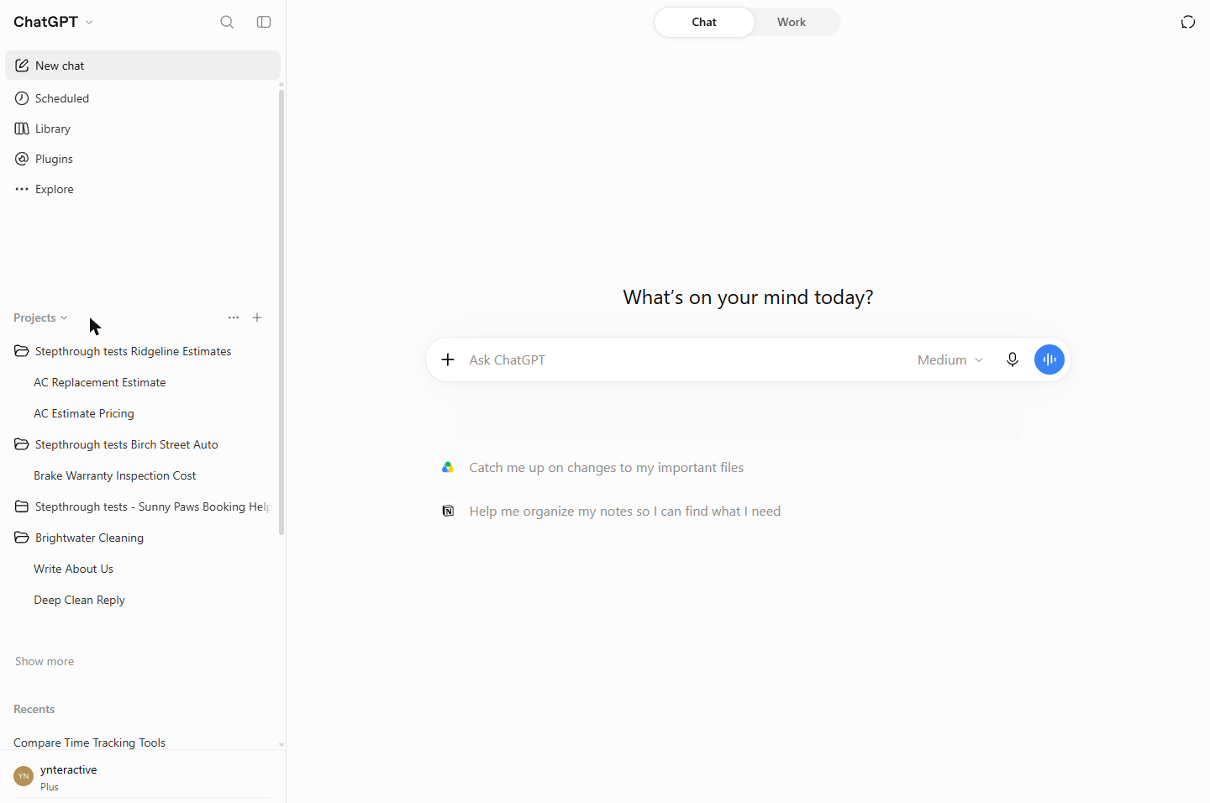This screenshot has height=803, width=1210.
Task: Click the Explore ellipsis icon
Action: click(x=22, y=189)
